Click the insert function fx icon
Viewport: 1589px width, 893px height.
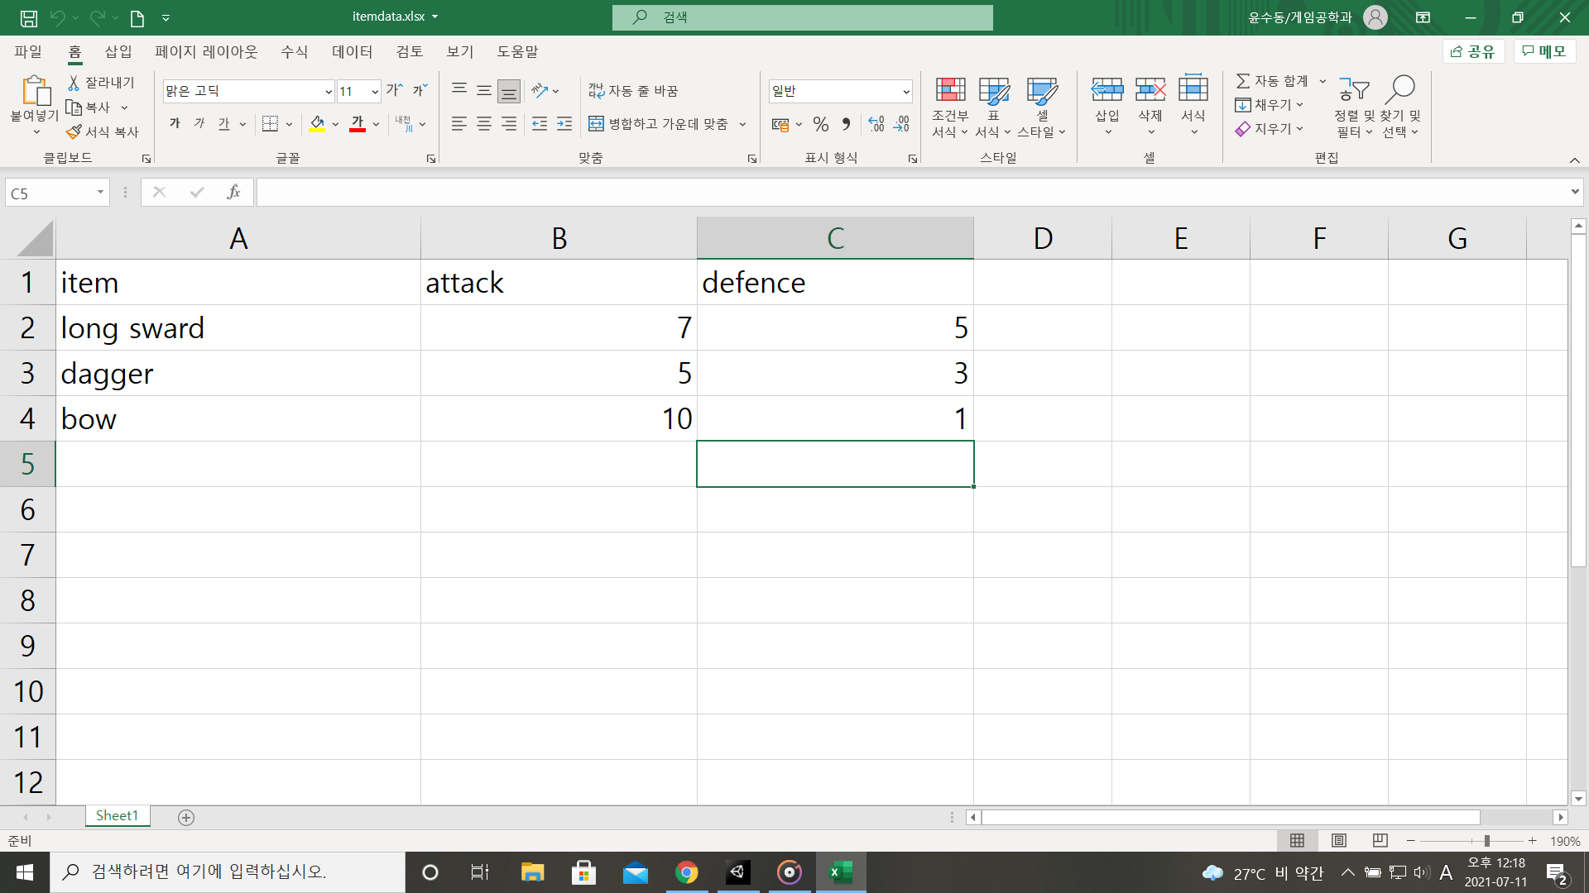point(233,193)
